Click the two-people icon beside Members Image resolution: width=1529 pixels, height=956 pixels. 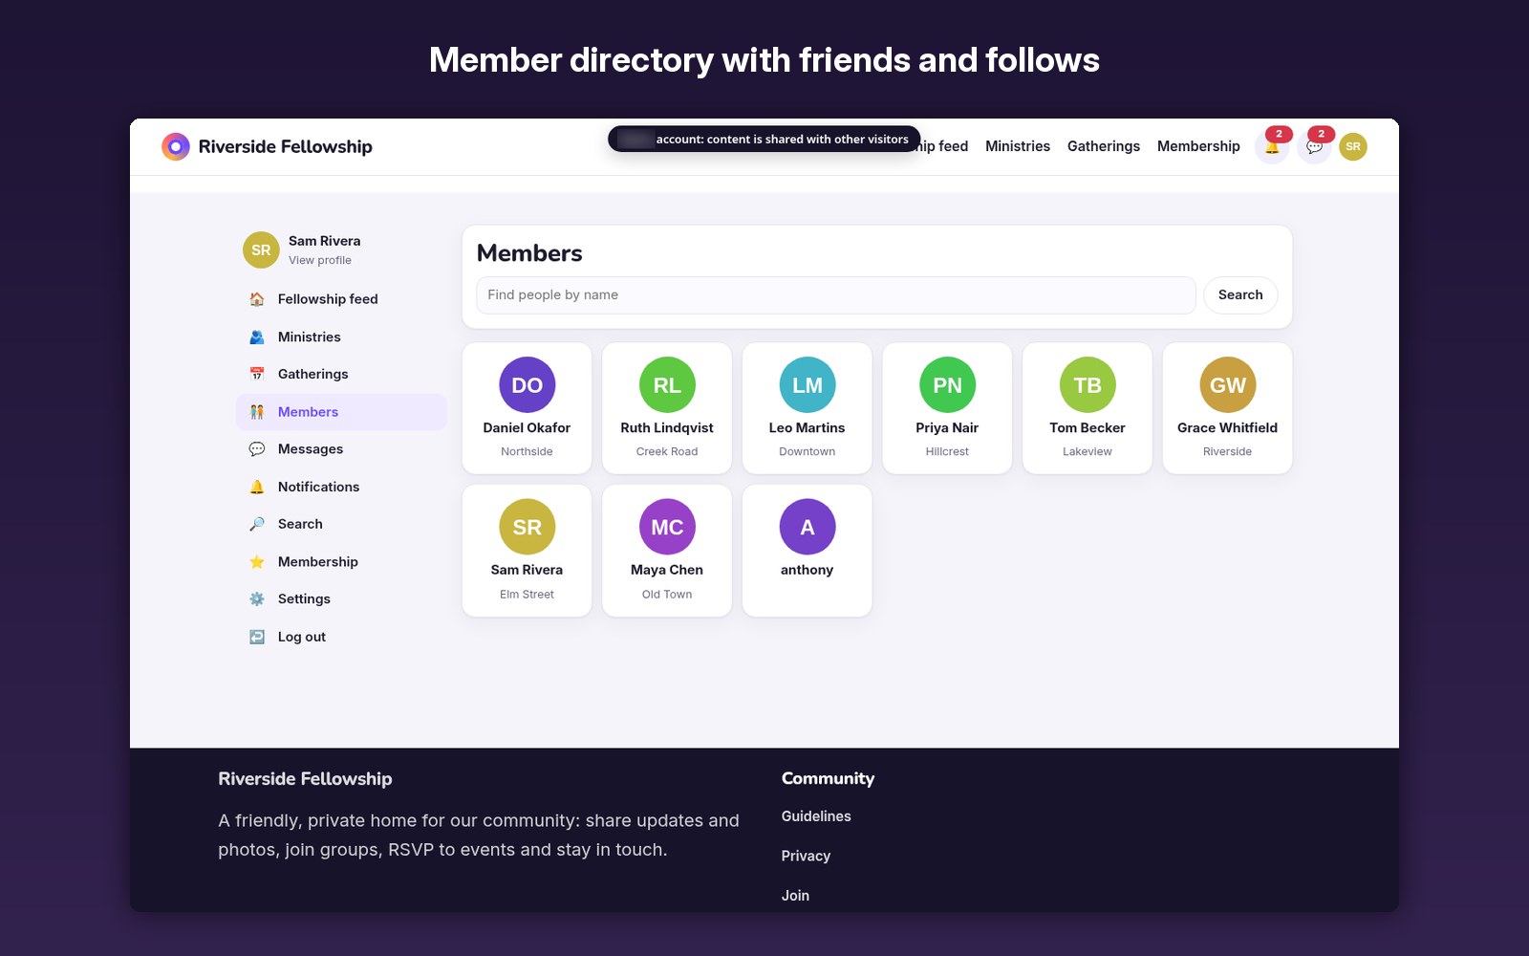point(257,412)
